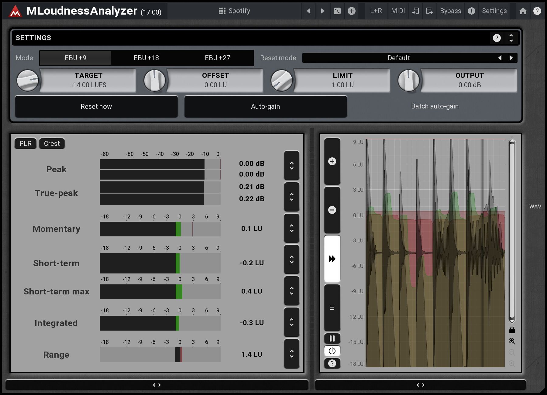Zoom in graph with plus button
The width and height of the screenshot is (547, 395).
(x=332, y=161)
